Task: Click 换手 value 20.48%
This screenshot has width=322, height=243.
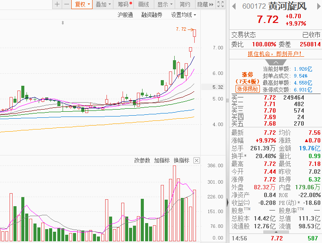Action: coord(266,156)
